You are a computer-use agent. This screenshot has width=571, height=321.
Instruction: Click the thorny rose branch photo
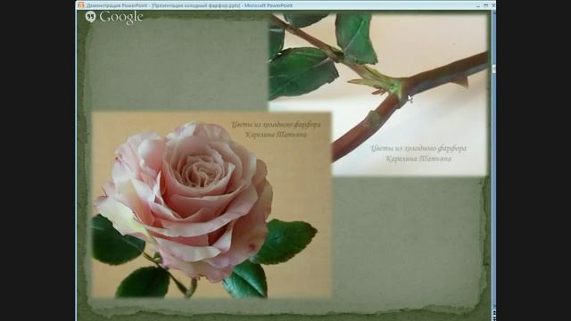tap(377, 95)
